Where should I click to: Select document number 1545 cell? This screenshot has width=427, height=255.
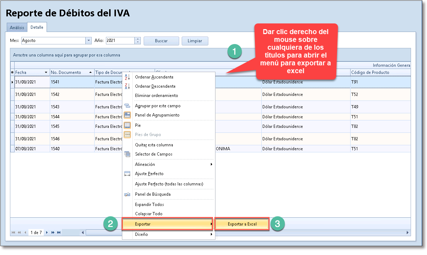click(x=72, y=126)
